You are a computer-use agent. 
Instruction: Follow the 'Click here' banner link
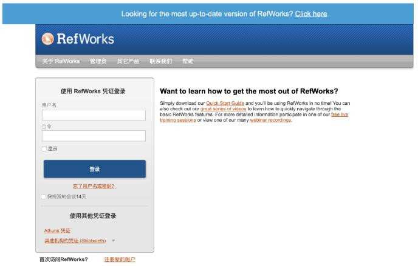pyautogui.click(x=311, y=14)
